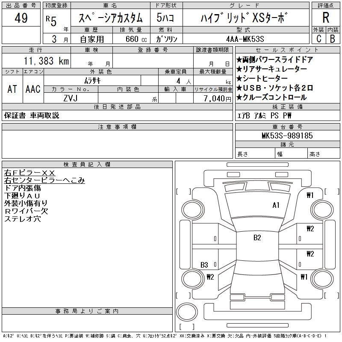Select the W2 mark on the right front door

click(x=310, y=228)
